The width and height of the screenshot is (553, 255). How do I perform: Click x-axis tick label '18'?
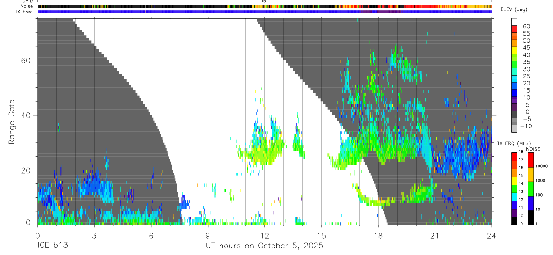[378, 235]
